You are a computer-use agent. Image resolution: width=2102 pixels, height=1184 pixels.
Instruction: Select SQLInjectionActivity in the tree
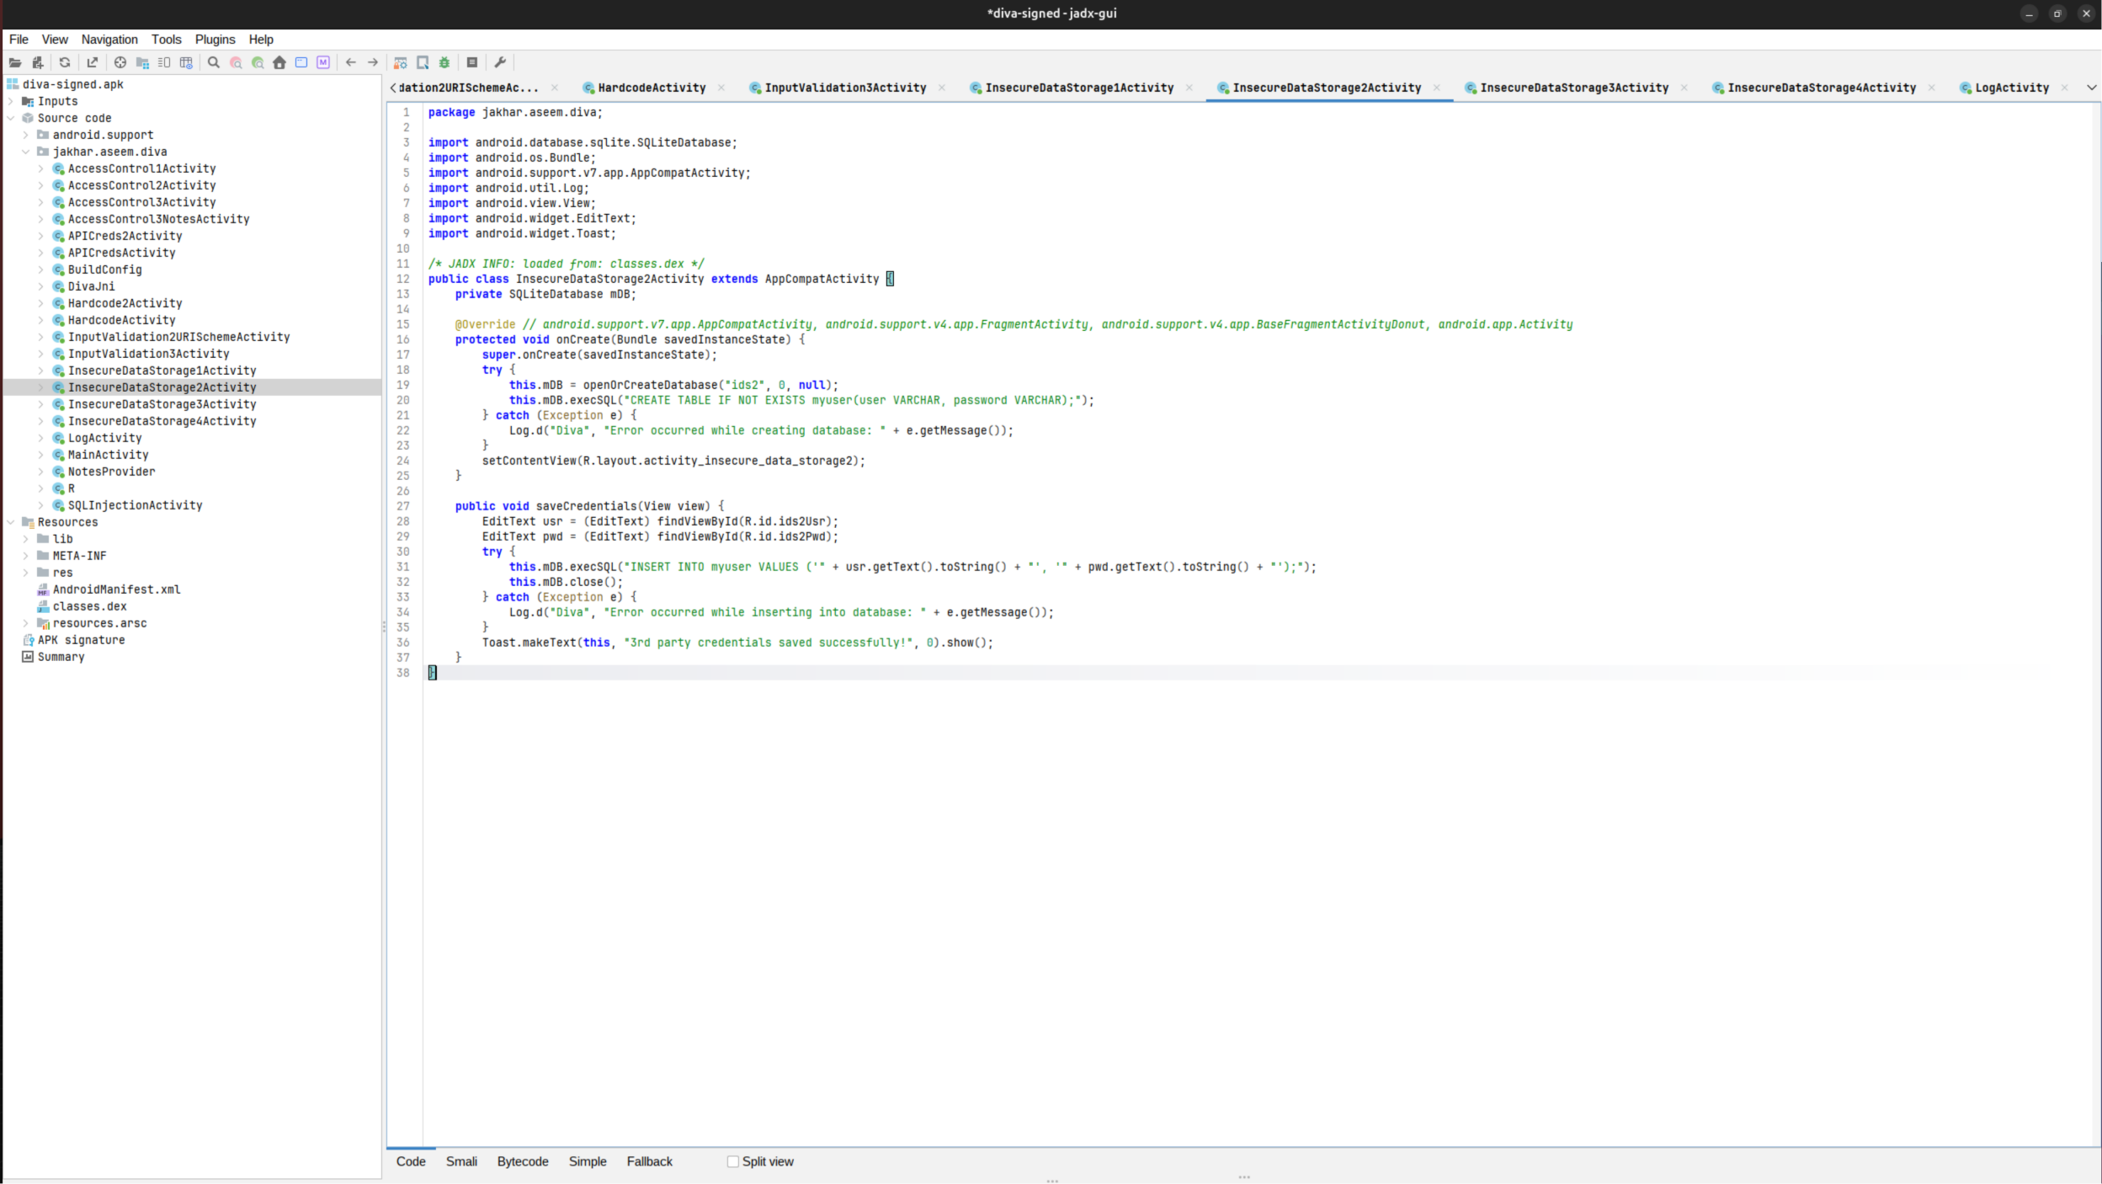click(135, 505)
